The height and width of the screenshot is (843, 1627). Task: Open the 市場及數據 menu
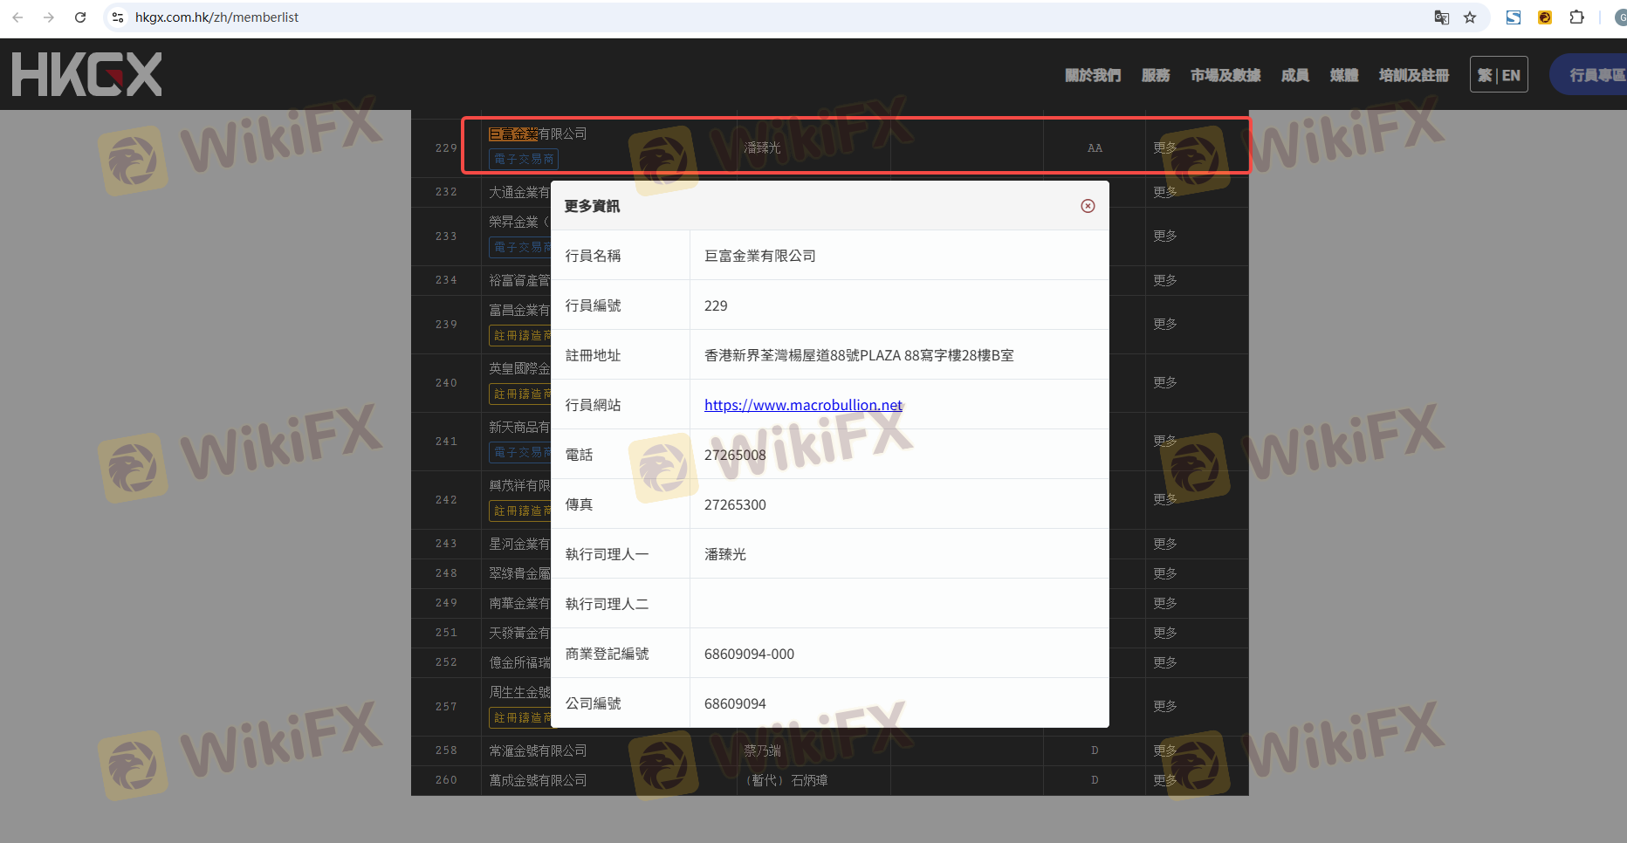[x=1225, y=75]
